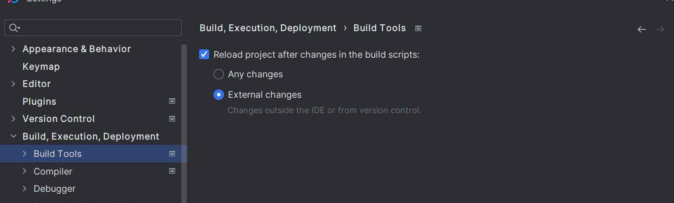
Task: Go back using the left arrow
Action: pyautogui.click(x=642, y=29)
